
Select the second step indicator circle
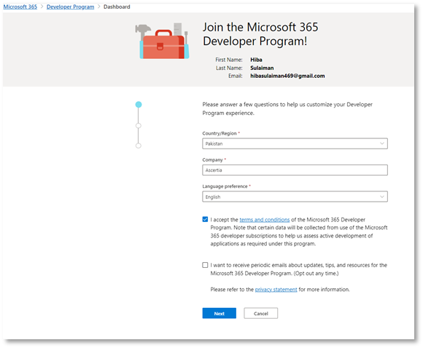pyautogui.click(x=139, y=126)
